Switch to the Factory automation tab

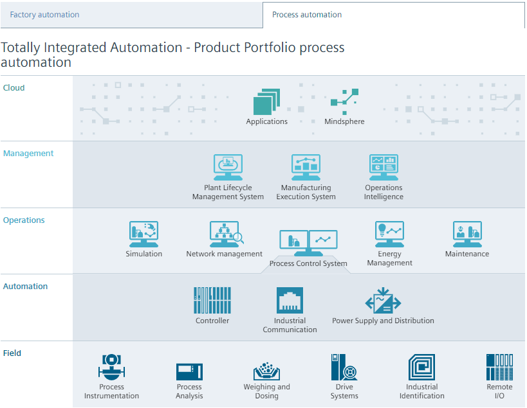(45, 15)
